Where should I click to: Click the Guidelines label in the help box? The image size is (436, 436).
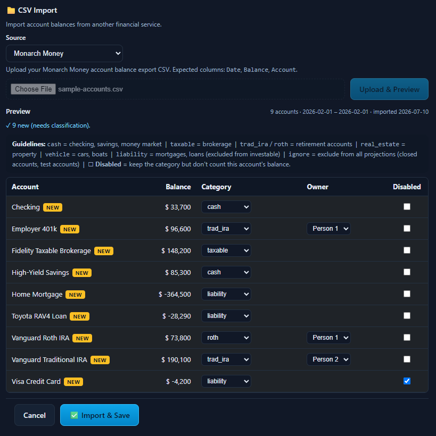click(29, 144)
